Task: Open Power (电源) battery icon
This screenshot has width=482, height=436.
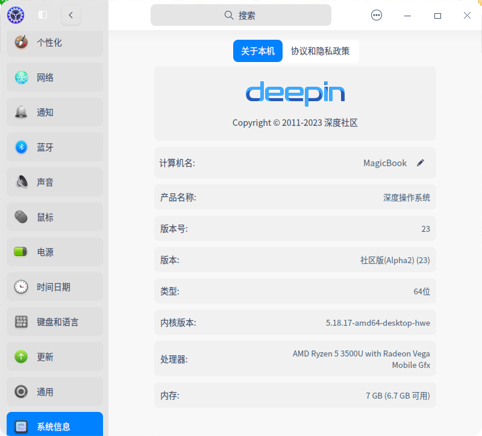Action: point(20,252)
